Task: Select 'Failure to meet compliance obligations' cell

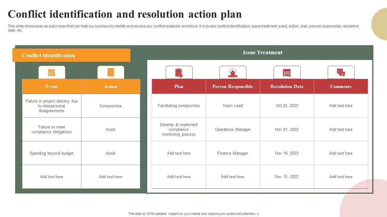Action: [x=52, y=129]
